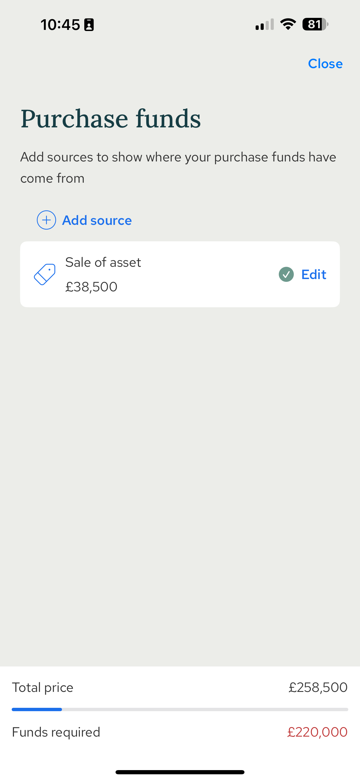Close the Purchase funds screen
Screen dimensions: 360x781
click(x=325, y=64)
